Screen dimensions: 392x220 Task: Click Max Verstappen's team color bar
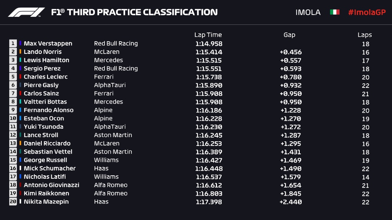click(20, 44)
